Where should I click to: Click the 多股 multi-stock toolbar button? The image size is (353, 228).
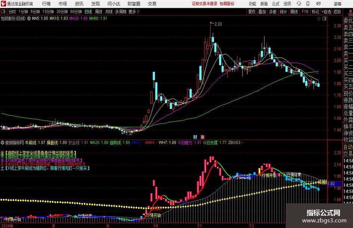[x=273, y=12]
